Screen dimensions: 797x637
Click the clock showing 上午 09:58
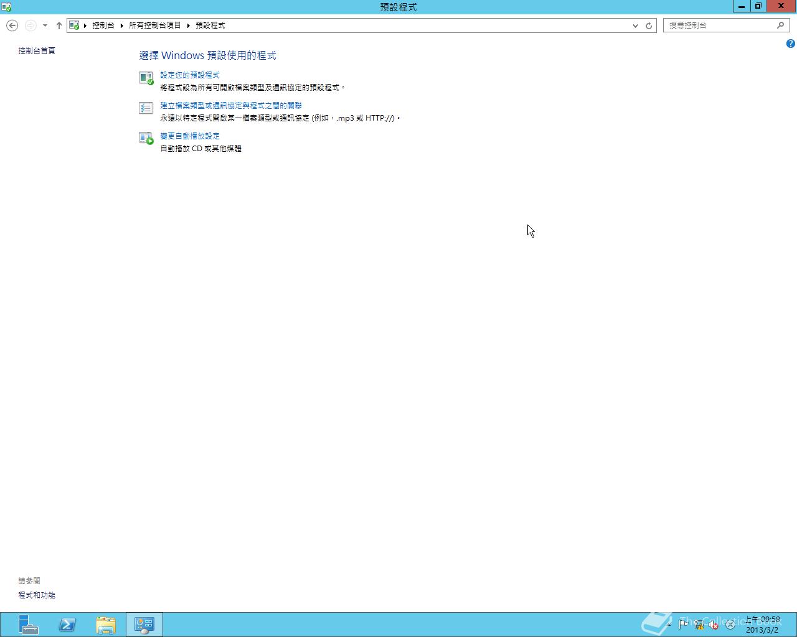(763, 625)
